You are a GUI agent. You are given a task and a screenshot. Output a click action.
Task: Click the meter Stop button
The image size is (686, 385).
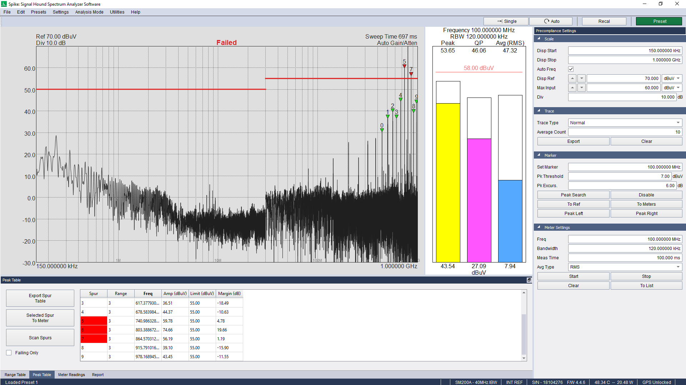[x=647, y=276]
